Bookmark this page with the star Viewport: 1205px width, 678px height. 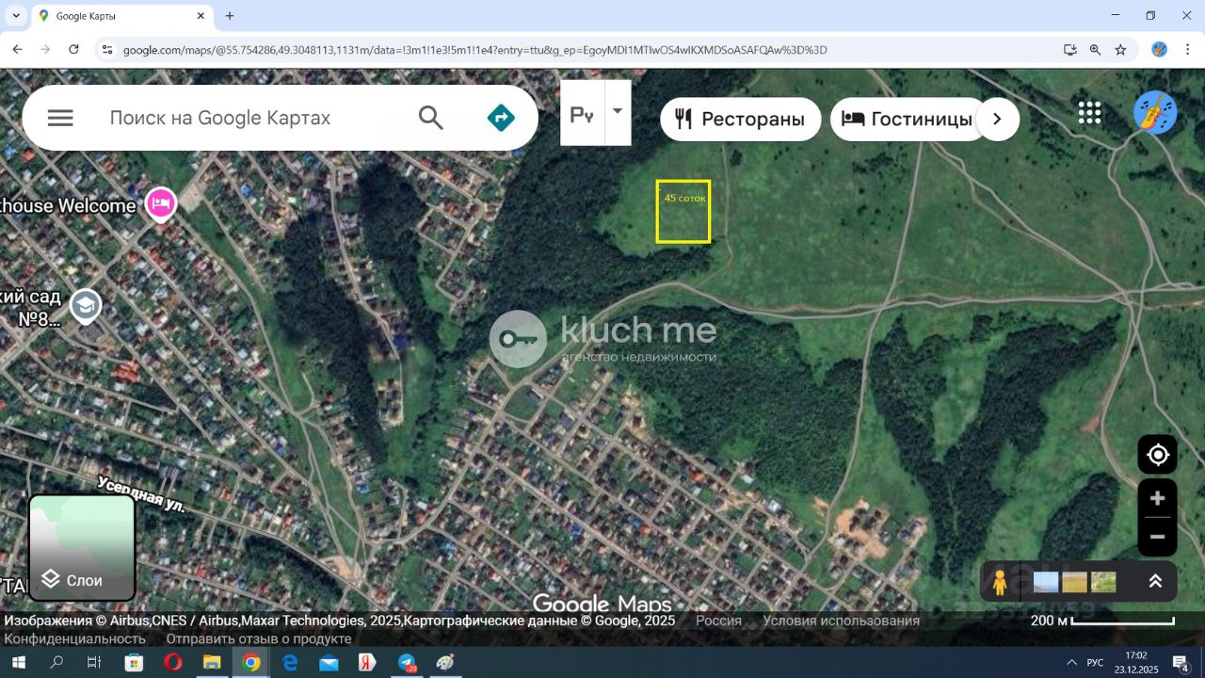click(1120, 50)
